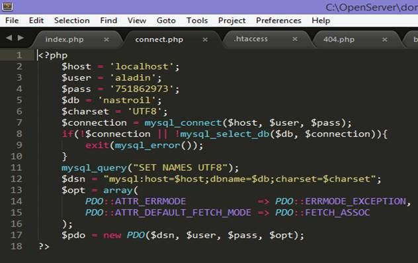Click the $charset variable on line 6
This screenshot has height=263, width=418.
coord(85,111)
